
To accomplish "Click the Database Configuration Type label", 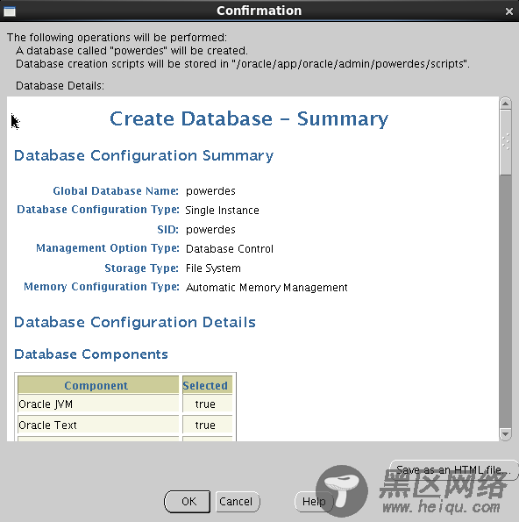I will point(98,210).
